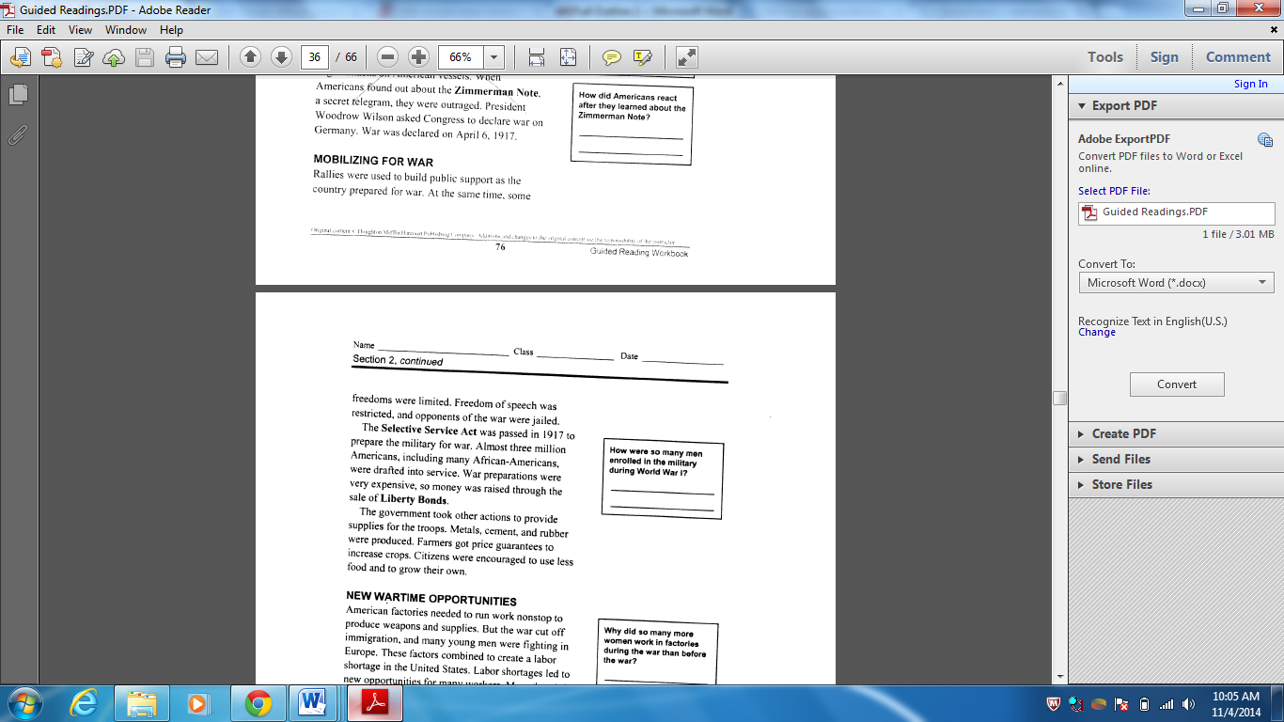The width and height of the screenshot is (1284, 722).
Task: Open the File menu
Action: pos(15,30)
